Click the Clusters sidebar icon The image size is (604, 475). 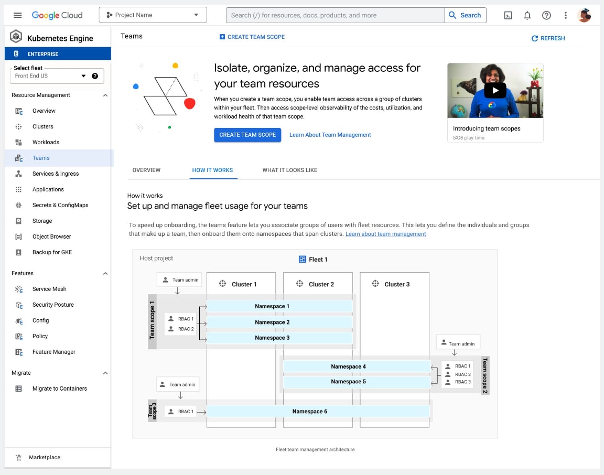pyautogui.click(x=18, y=126)
